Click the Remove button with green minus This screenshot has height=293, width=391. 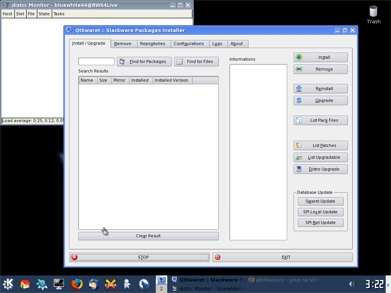tap(321, 69)
